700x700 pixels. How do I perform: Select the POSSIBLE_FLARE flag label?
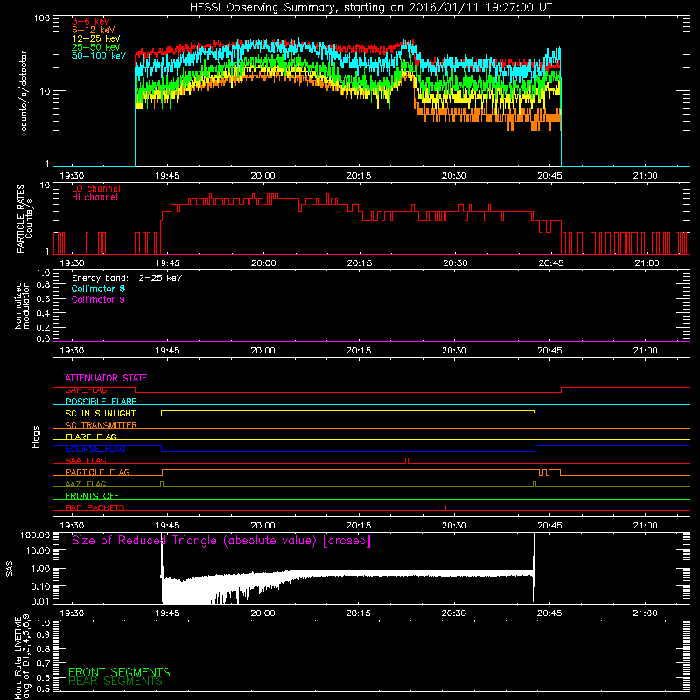tap(101, 402)
